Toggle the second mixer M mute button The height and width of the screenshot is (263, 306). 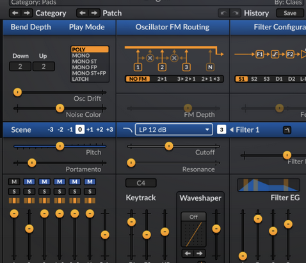pos(29,182)
